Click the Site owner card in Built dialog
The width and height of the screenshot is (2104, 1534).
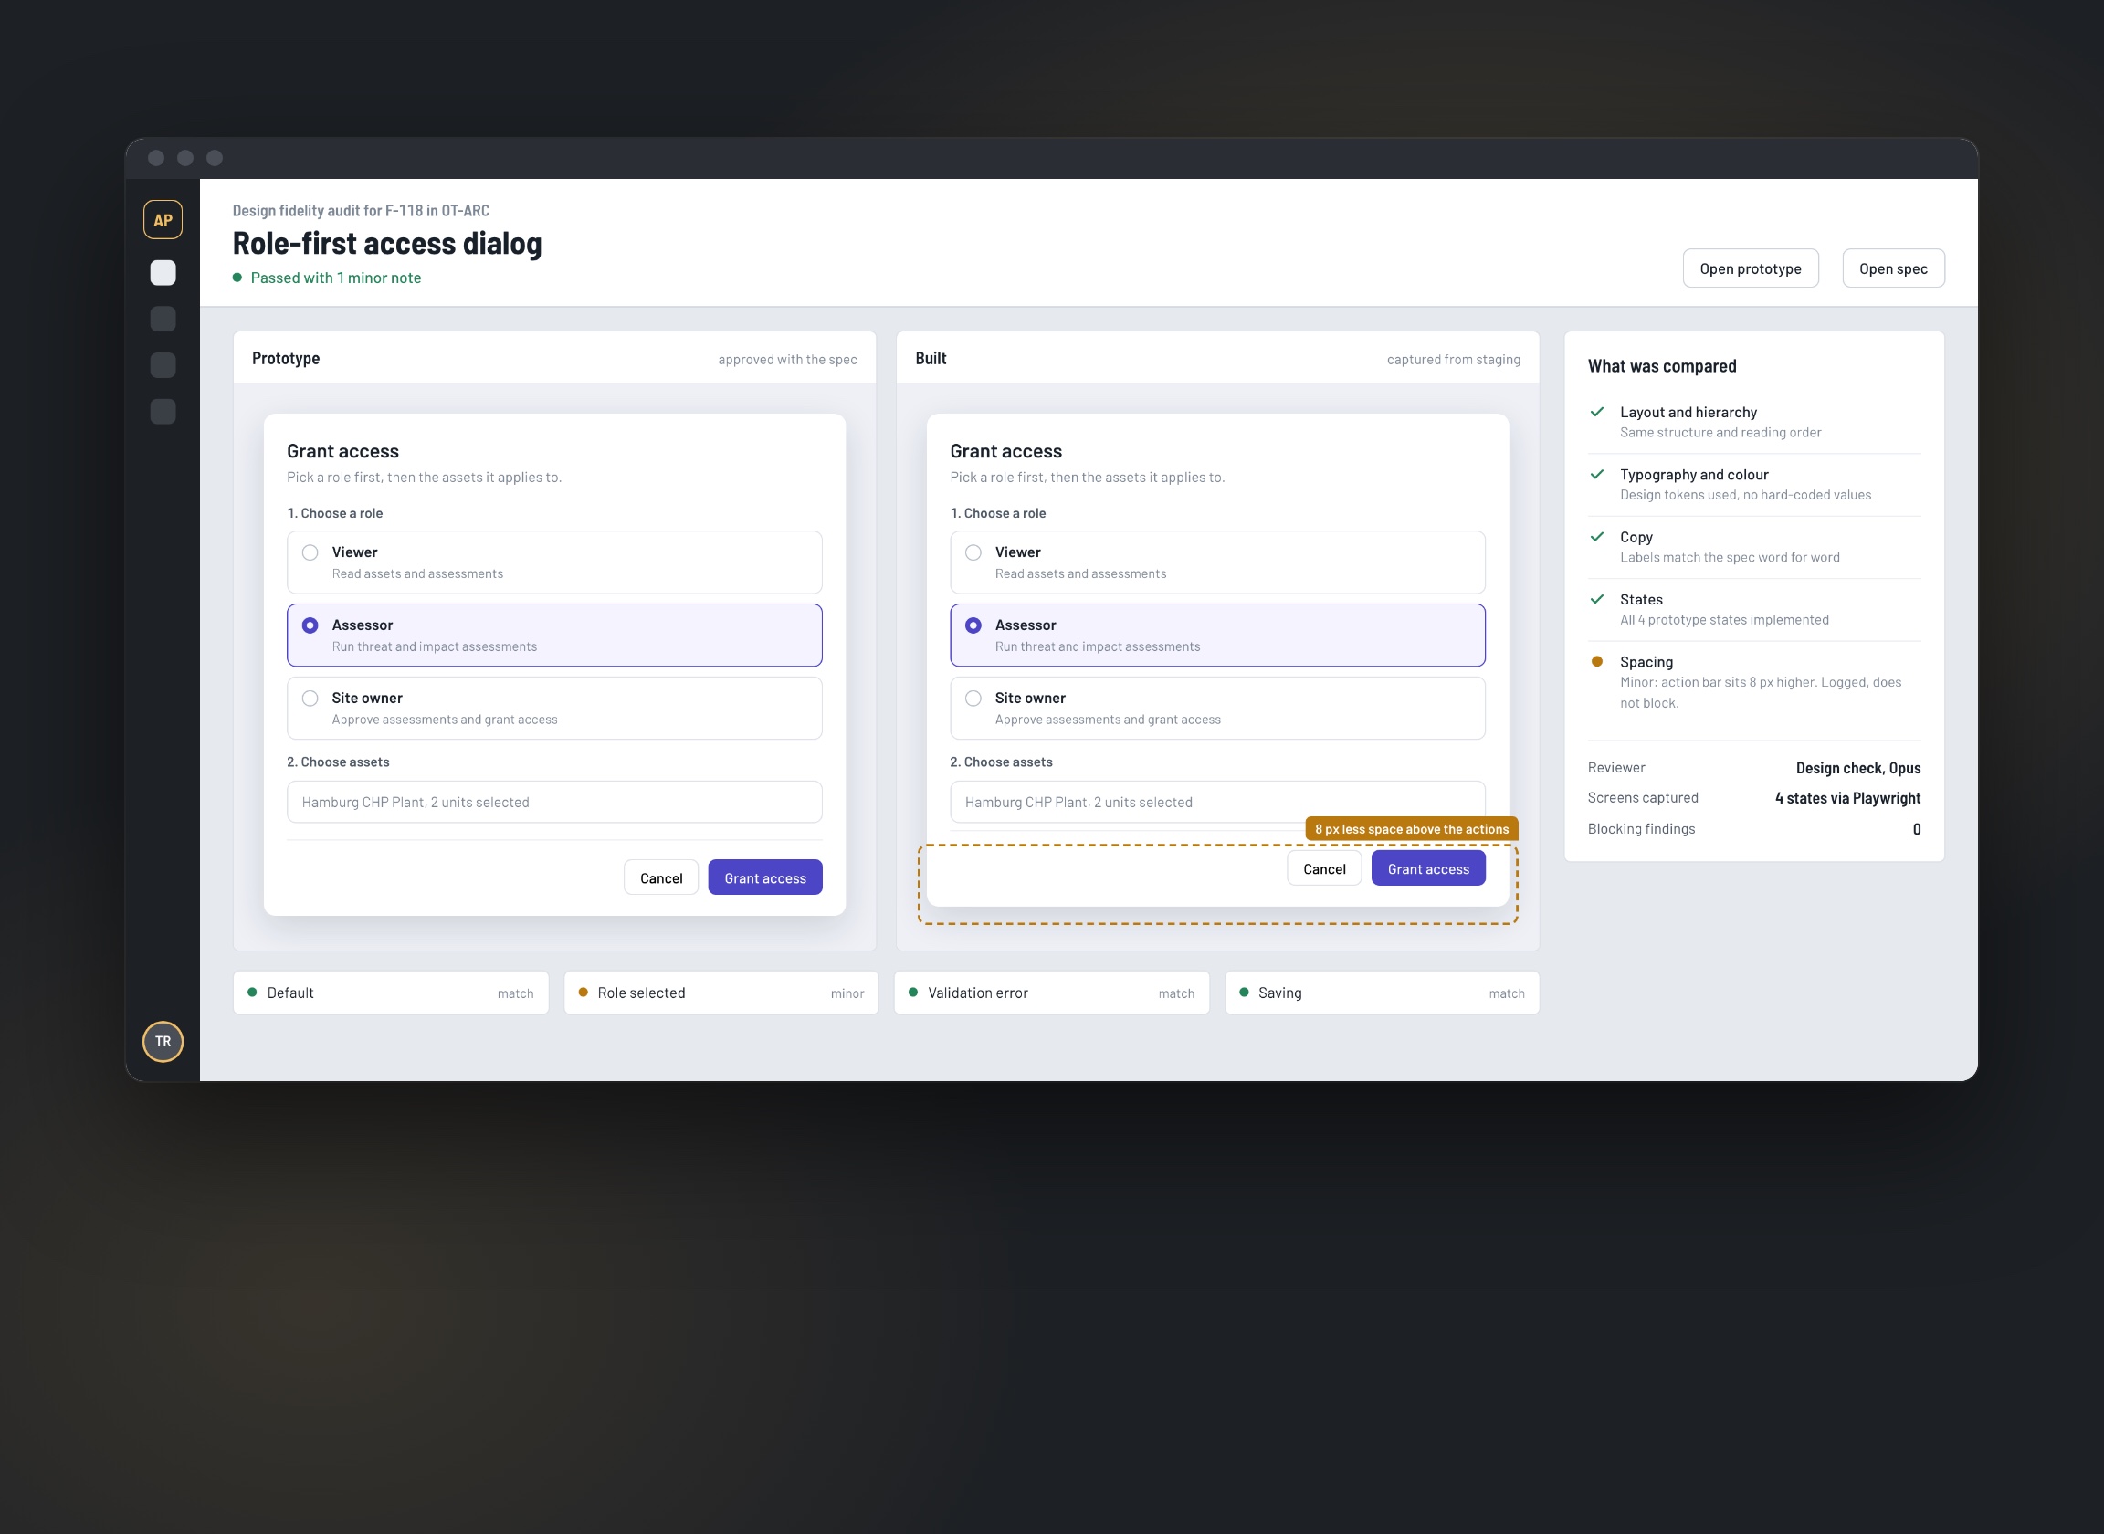tap(1217, 708)
